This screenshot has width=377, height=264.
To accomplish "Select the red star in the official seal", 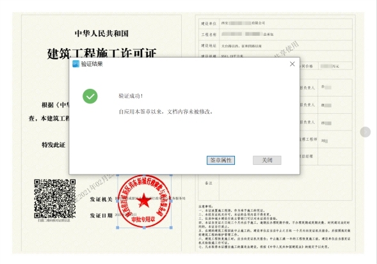I will tap(144, 201).
